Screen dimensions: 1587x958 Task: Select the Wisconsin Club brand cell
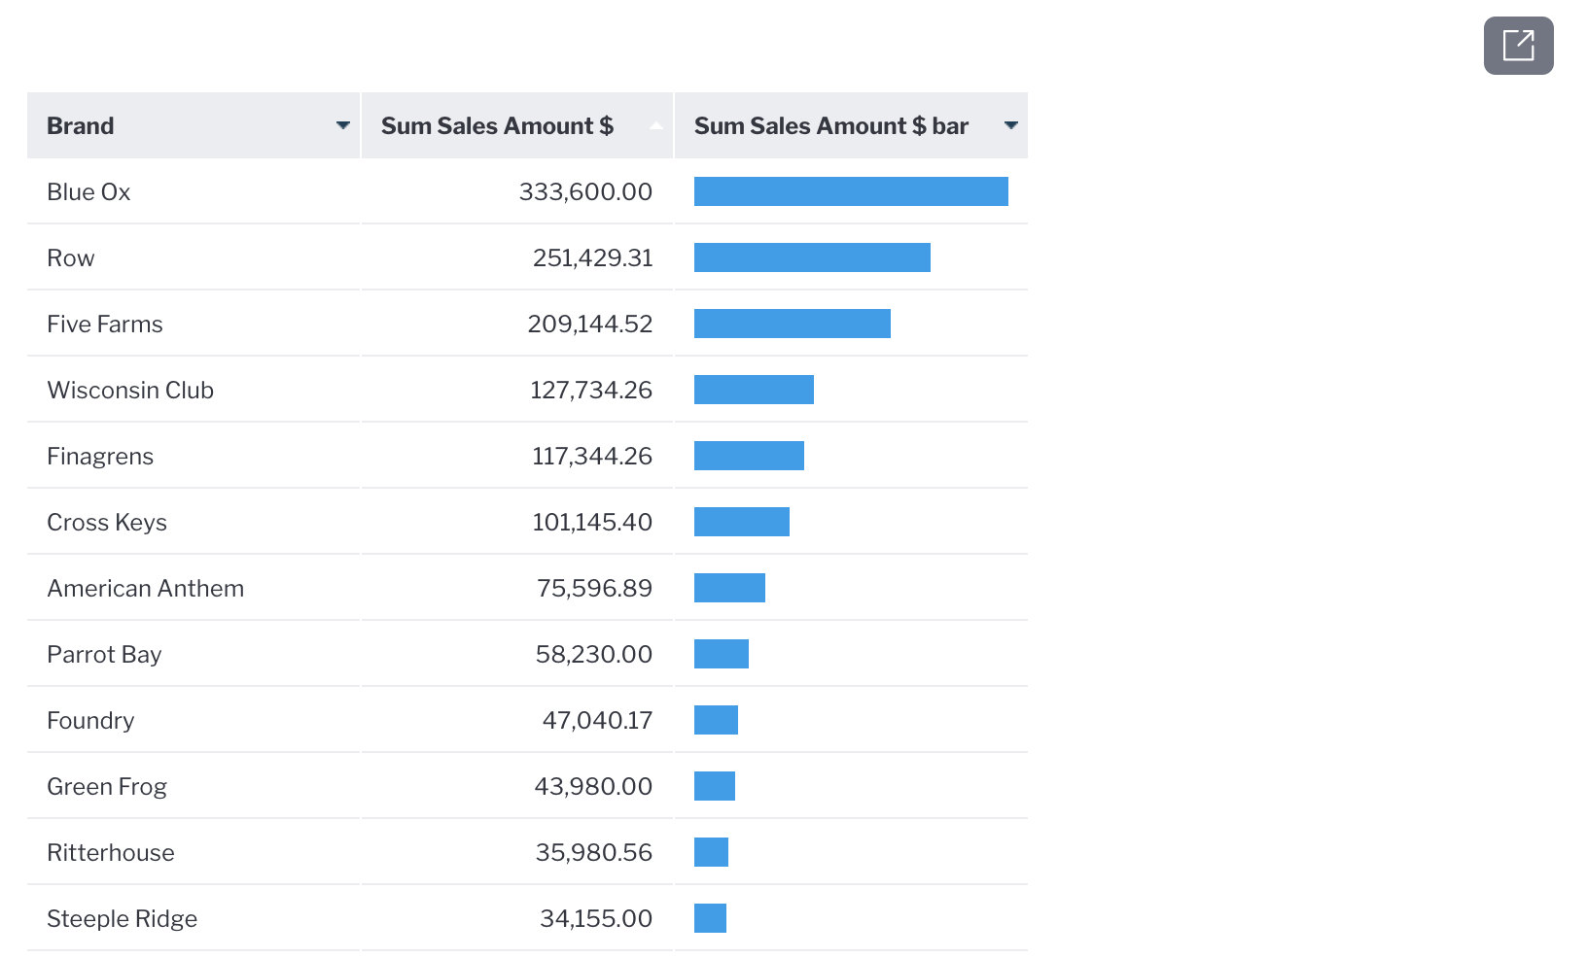point(194,390)
